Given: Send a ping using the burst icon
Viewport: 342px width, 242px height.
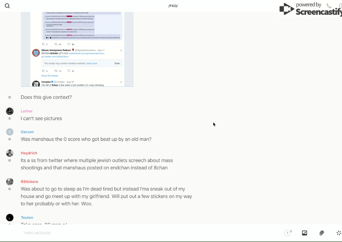Looking at the screenshot, I should 339,233.
